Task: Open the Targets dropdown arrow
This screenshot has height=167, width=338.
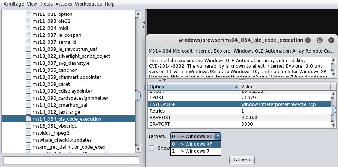Action: [x=218, y=136]
